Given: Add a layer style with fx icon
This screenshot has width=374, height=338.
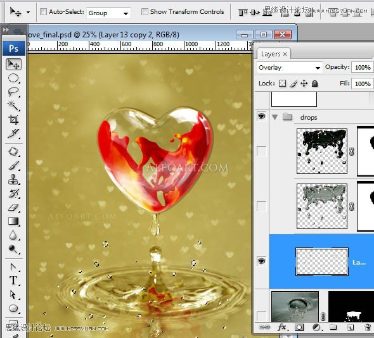Looking at the screenshot, I should [283, 327].
